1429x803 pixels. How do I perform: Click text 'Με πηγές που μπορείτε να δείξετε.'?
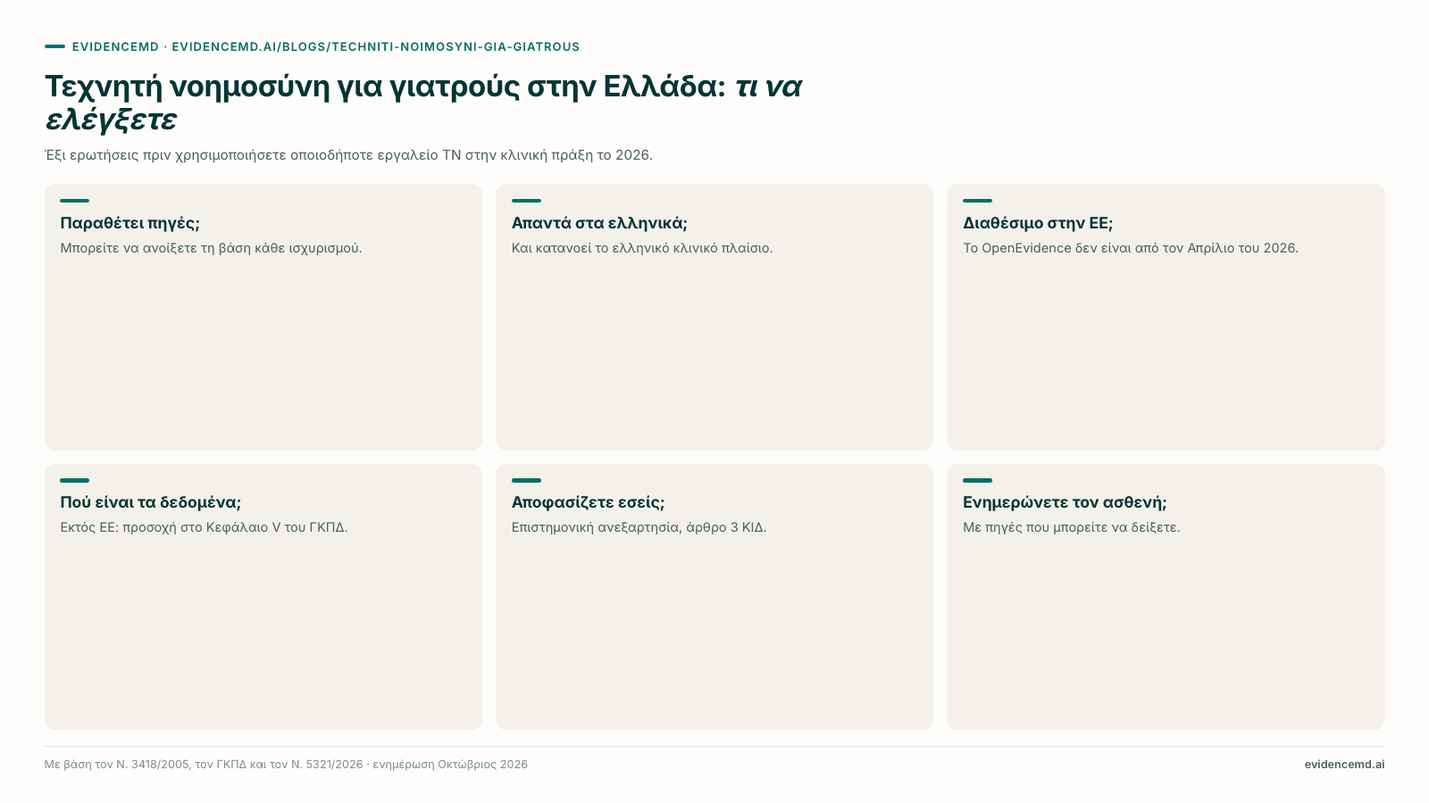[1071, 527]
